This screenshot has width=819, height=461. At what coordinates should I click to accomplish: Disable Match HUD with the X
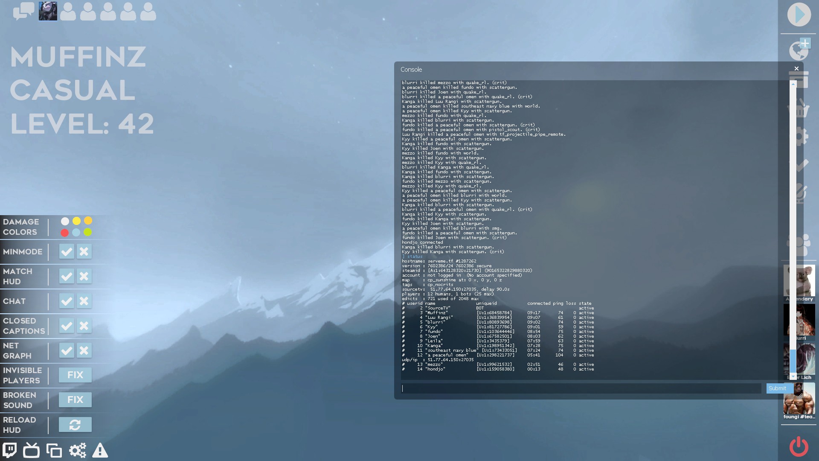click(x=84, y=276)
